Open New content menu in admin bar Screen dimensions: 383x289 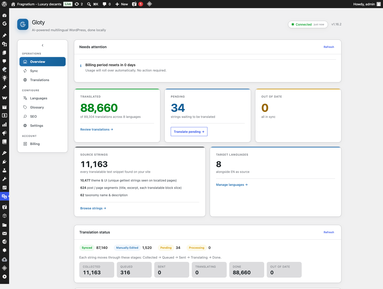(x=122, y=4)
